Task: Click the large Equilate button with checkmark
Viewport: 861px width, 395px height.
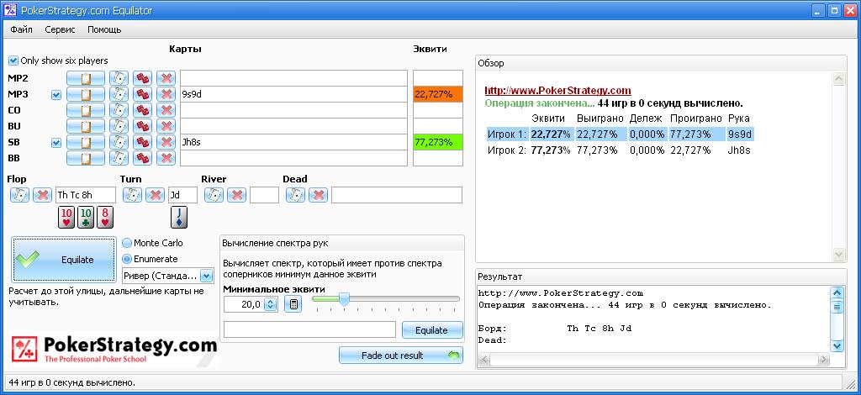Action: (x=64, y=260)
